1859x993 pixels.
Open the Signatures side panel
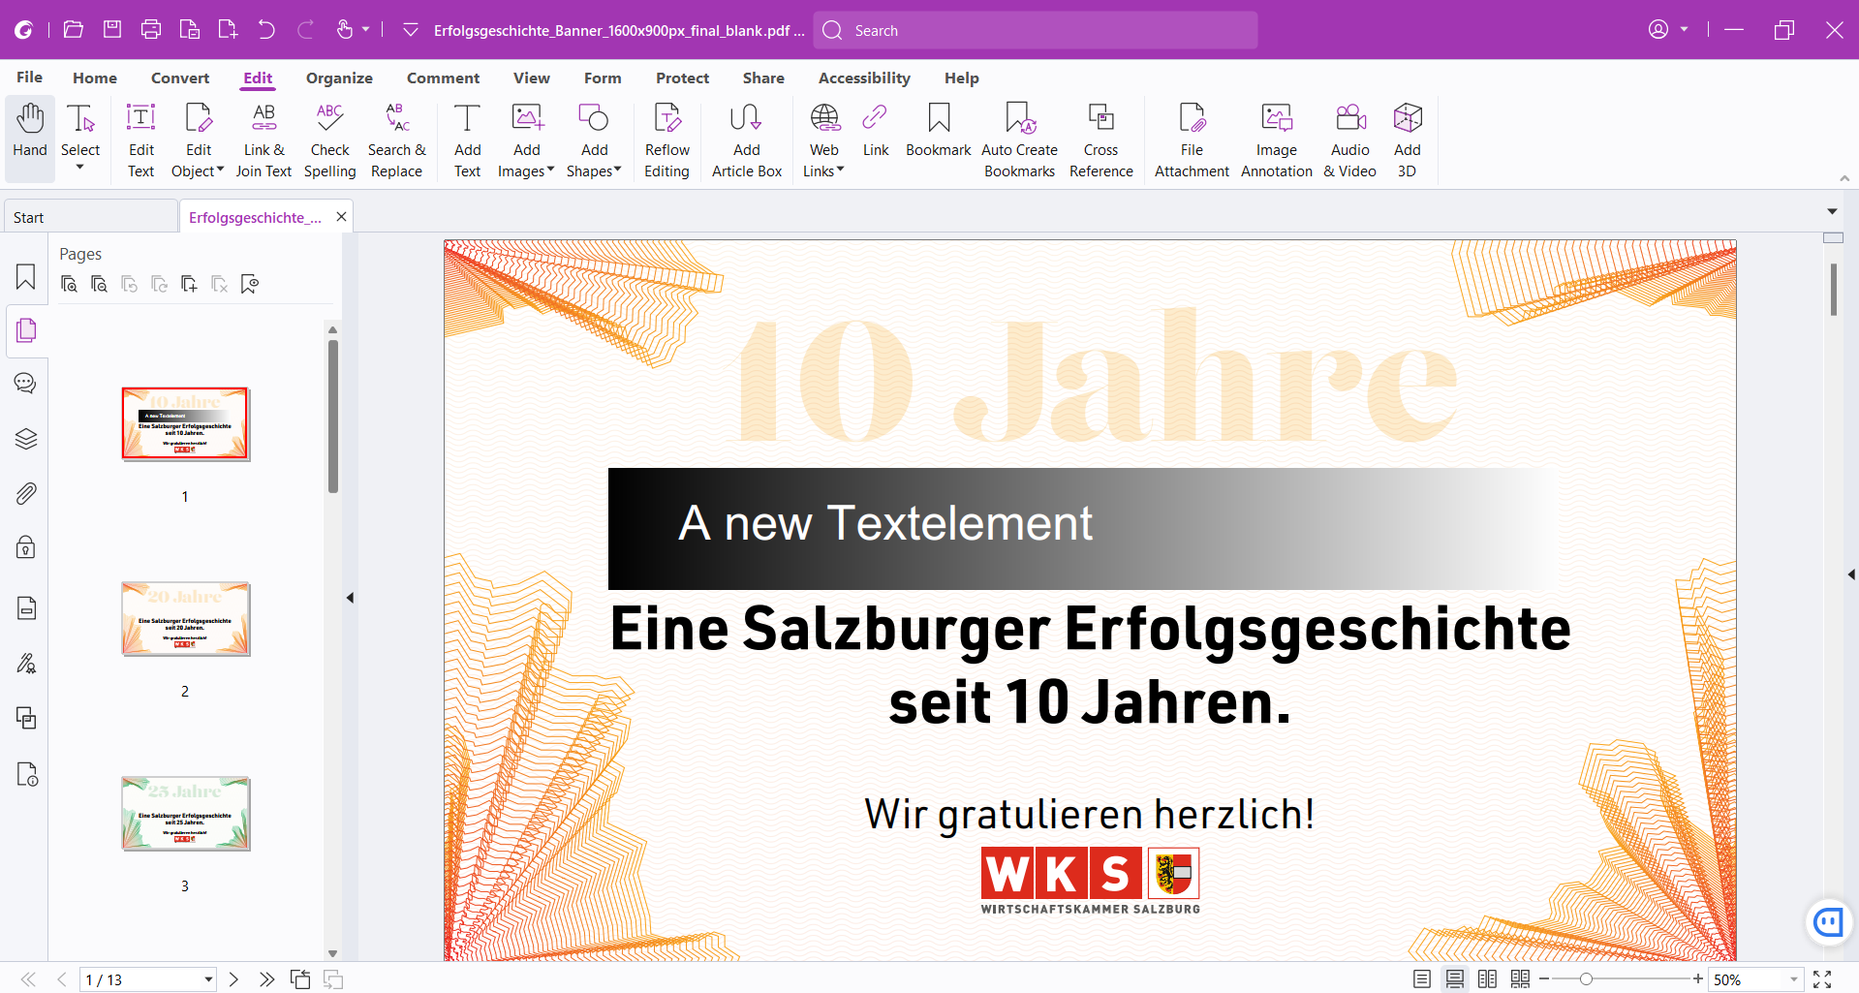pyautogui.click(x=26, y=664)
